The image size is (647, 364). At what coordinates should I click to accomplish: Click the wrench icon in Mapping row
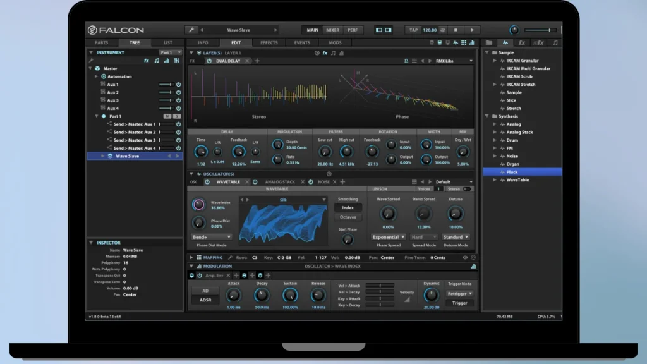pos(230,258)
